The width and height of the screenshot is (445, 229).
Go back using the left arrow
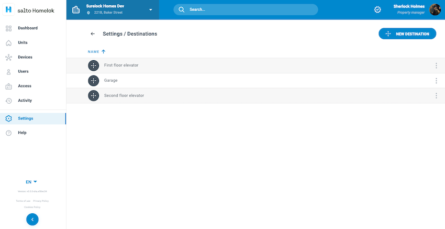93,34
